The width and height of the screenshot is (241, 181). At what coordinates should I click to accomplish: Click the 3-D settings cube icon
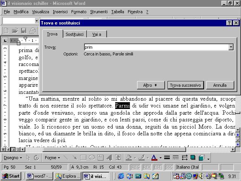point(202,158)
